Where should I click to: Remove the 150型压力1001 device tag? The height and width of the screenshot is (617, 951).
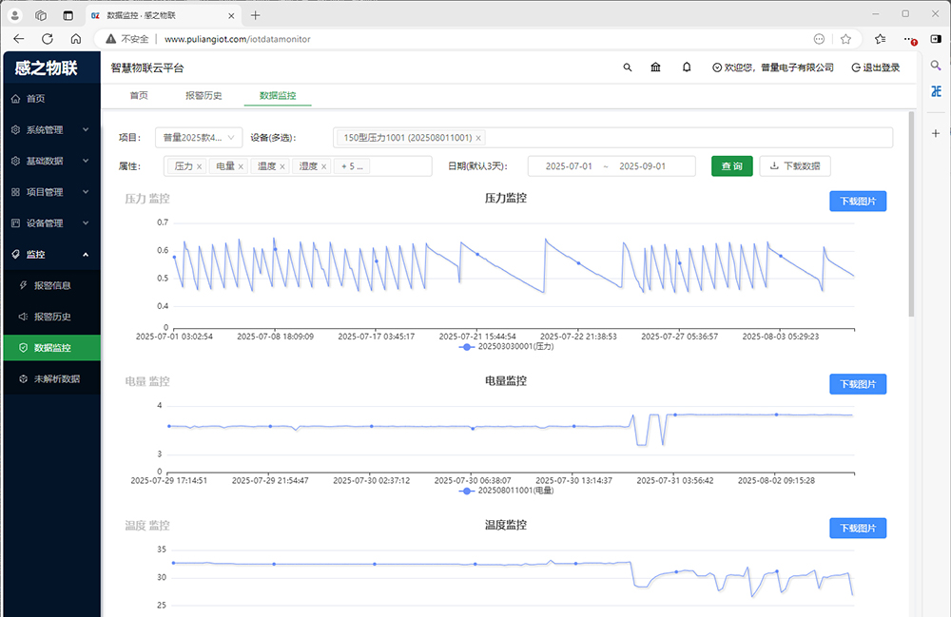pos(478,138)
